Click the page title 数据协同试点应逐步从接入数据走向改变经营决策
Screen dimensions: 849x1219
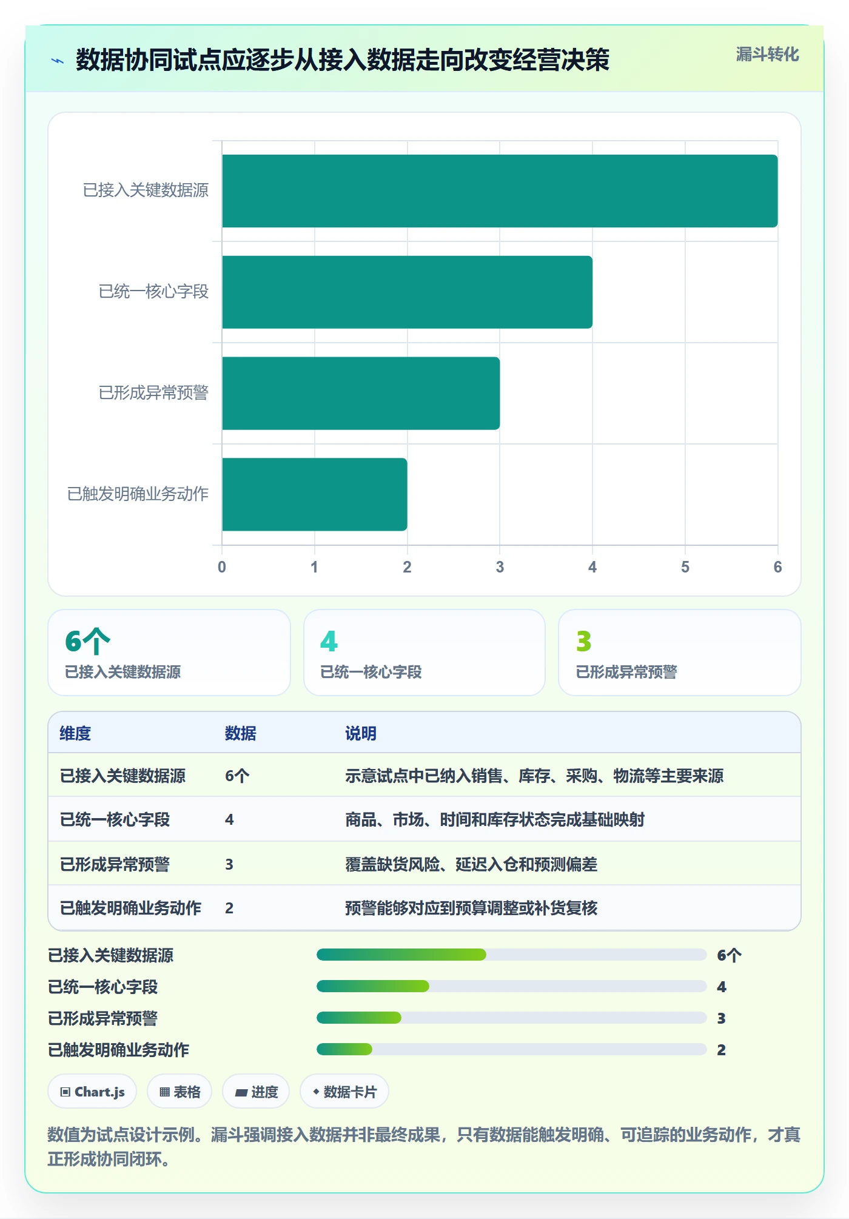[x=343, y=60]
